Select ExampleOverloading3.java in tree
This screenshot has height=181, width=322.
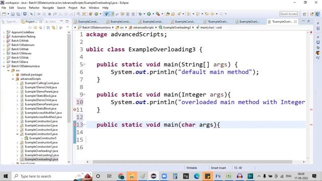pyautogui.click(x=41, y=159)
